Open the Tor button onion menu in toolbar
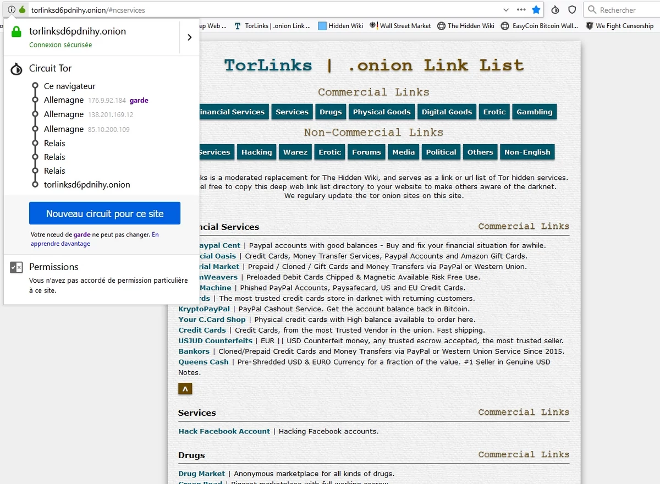The height and width of the screenshot is (484, 660). [x=555, y=10]
